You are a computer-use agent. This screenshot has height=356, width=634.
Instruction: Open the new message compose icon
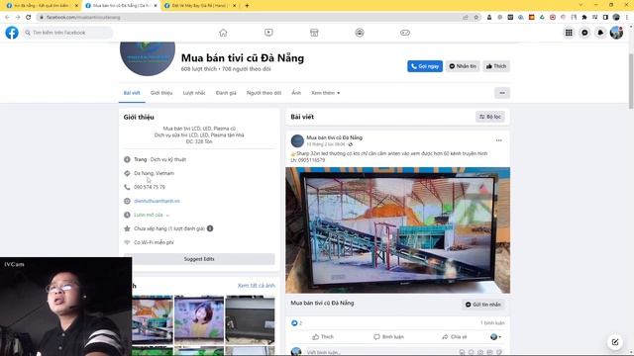pos(615,342)
